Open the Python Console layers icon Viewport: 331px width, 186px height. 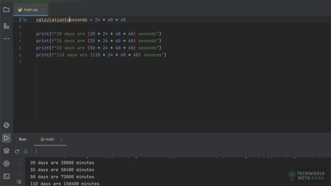[x=6, y=151]
